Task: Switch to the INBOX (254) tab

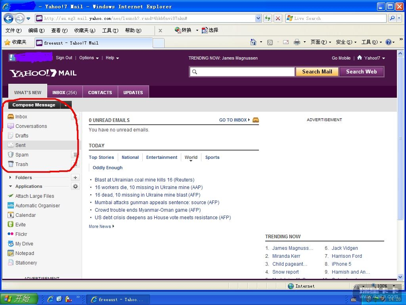Action: point(65,93)
